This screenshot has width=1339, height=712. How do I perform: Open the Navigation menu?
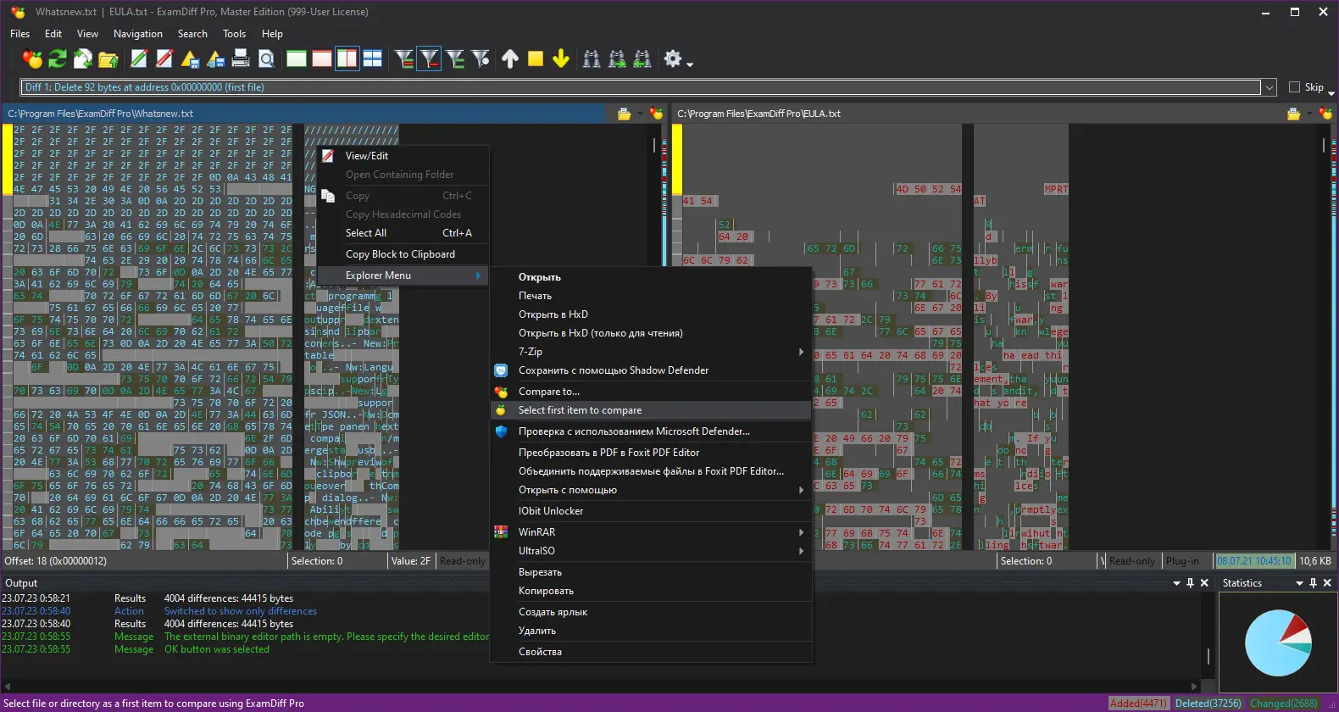[138, 34]
